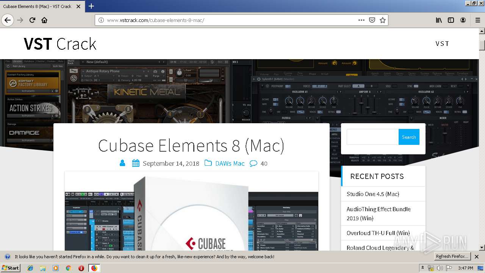This screenshot has height=273, width=485.
Task: Bookmark this page with star icon
Action: click(x=383, y=20)
